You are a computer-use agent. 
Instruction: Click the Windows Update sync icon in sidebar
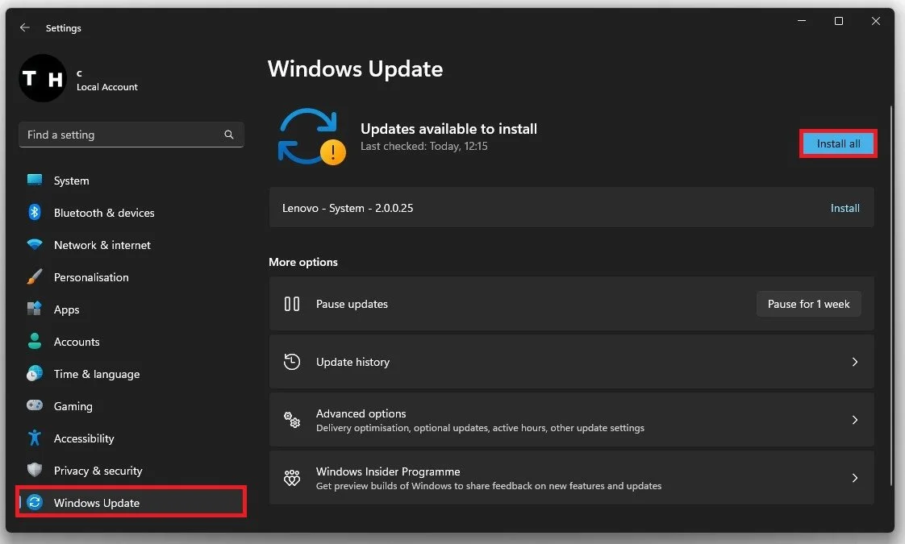[35, 502]
